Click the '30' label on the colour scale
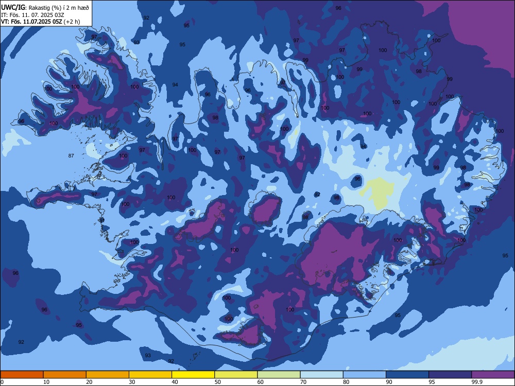Screen dimensions: 515x386 (132, 382)
